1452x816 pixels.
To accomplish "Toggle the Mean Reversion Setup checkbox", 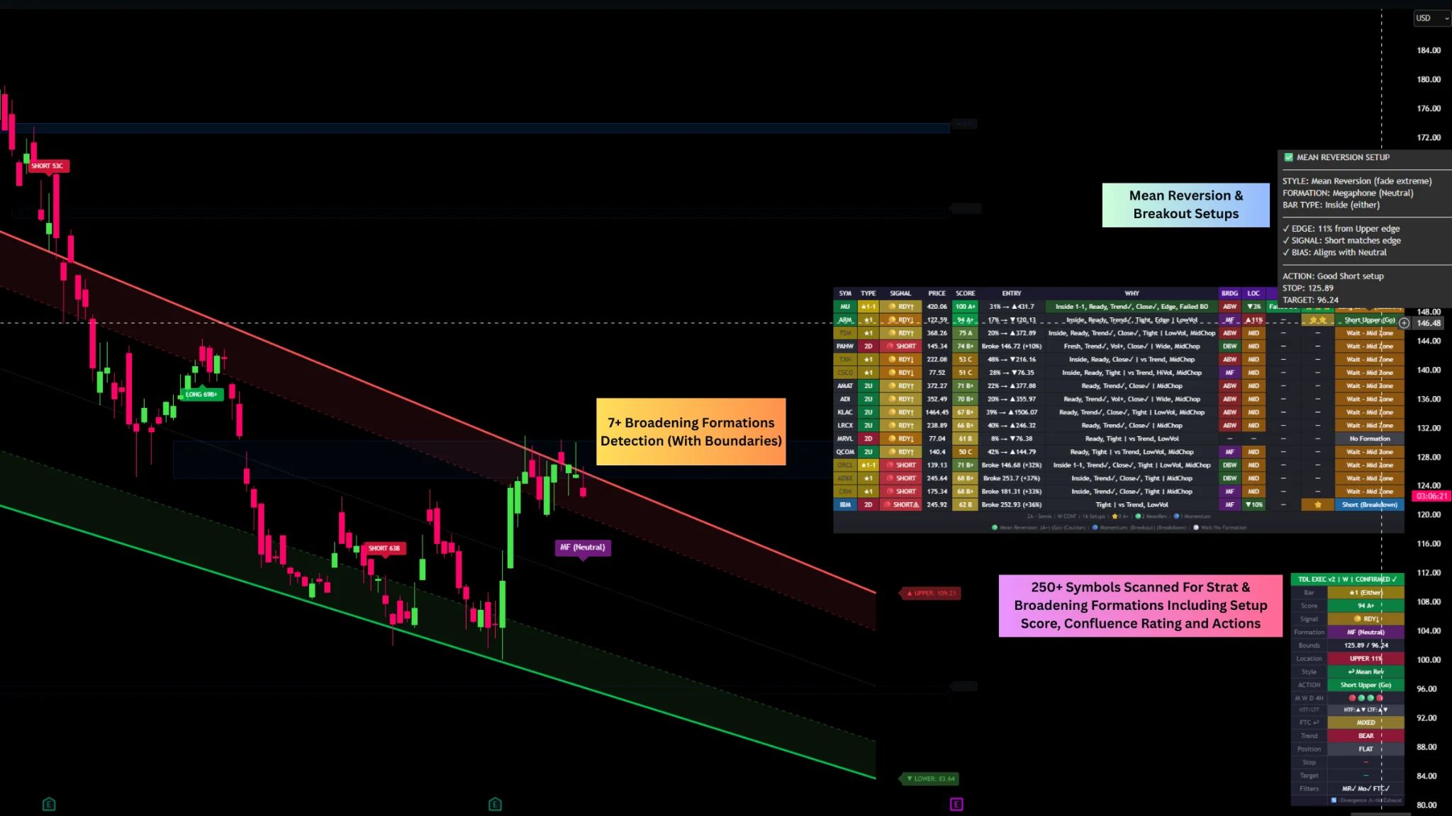I will coord(1288,157).
